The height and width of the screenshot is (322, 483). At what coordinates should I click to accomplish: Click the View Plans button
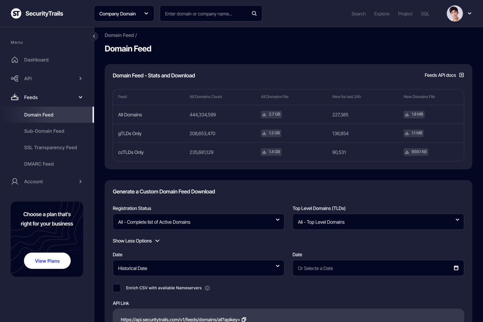click(47, 261)
